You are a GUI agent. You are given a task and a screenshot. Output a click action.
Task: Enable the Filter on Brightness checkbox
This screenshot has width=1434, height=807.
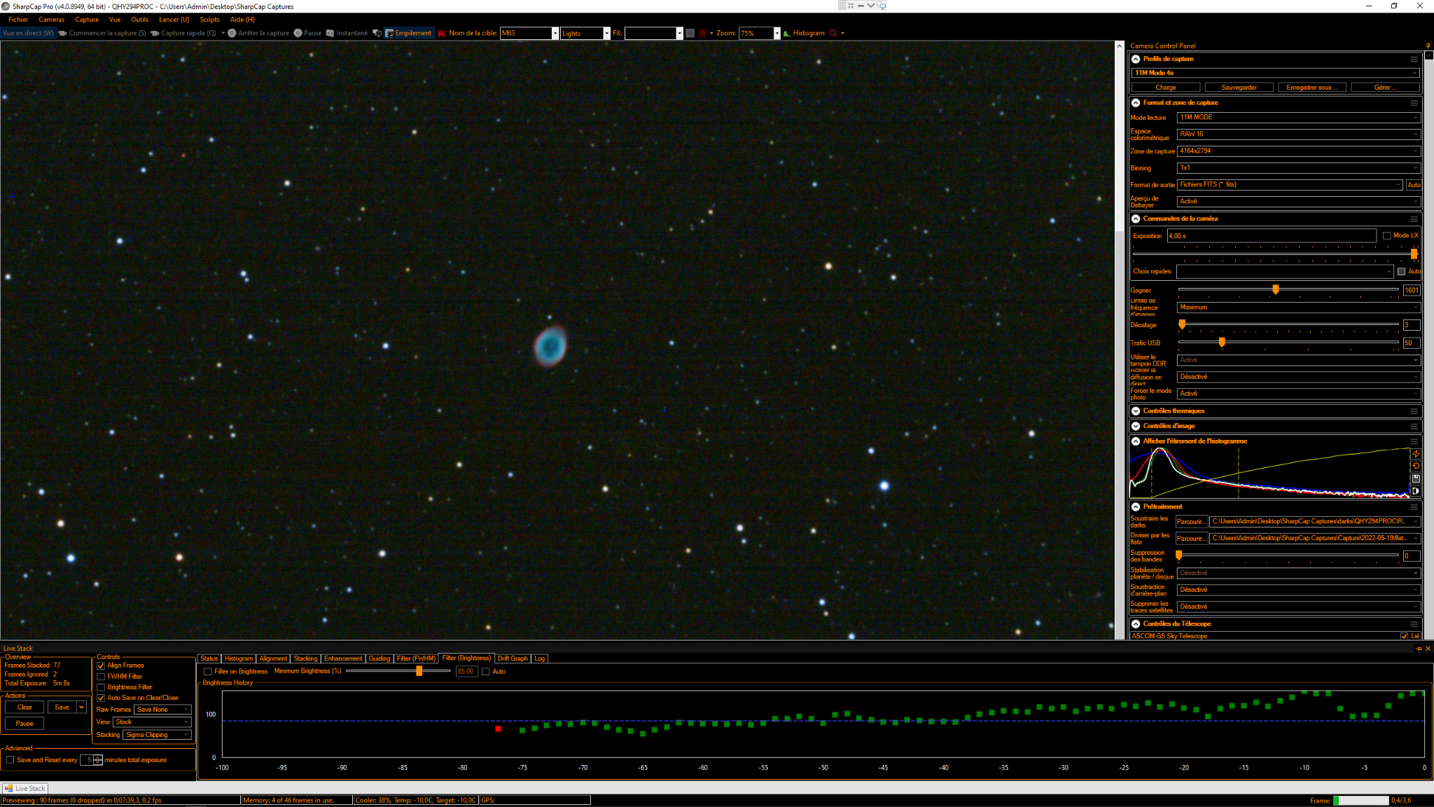point(208,672)
